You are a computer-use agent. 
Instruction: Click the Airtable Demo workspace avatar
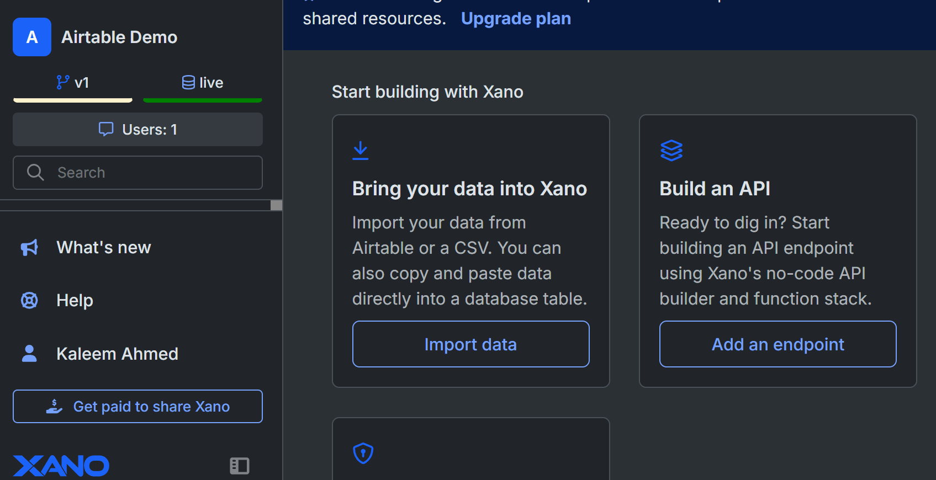tap(32, 37)
